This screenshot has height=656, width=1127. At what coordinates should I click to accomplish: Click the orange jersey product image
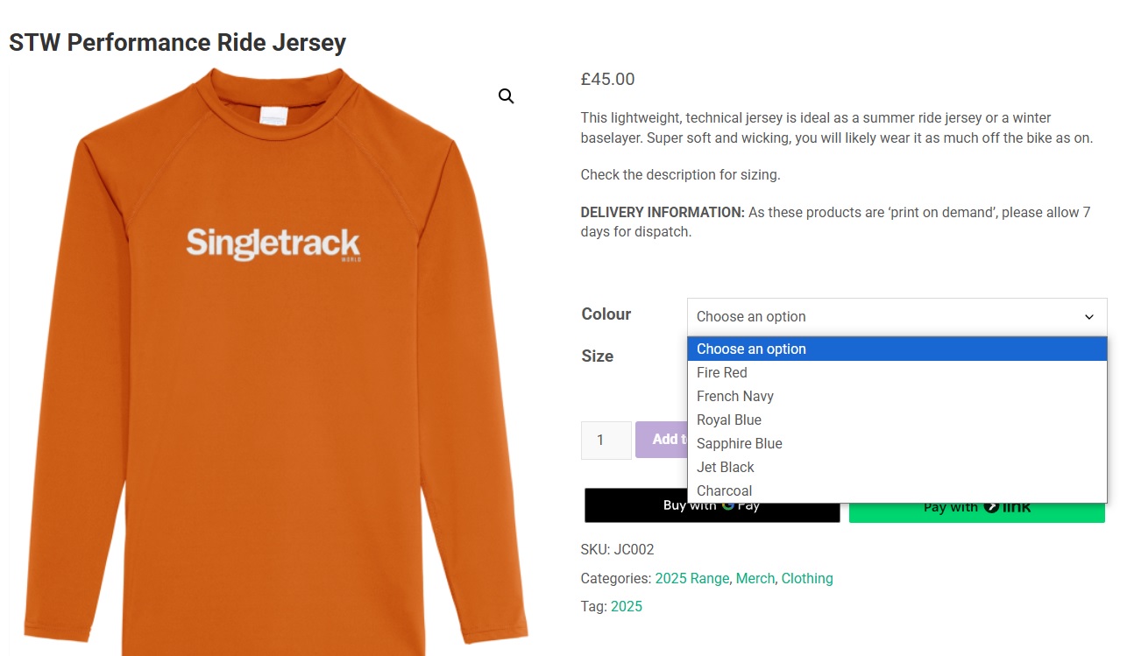[273, 368]
